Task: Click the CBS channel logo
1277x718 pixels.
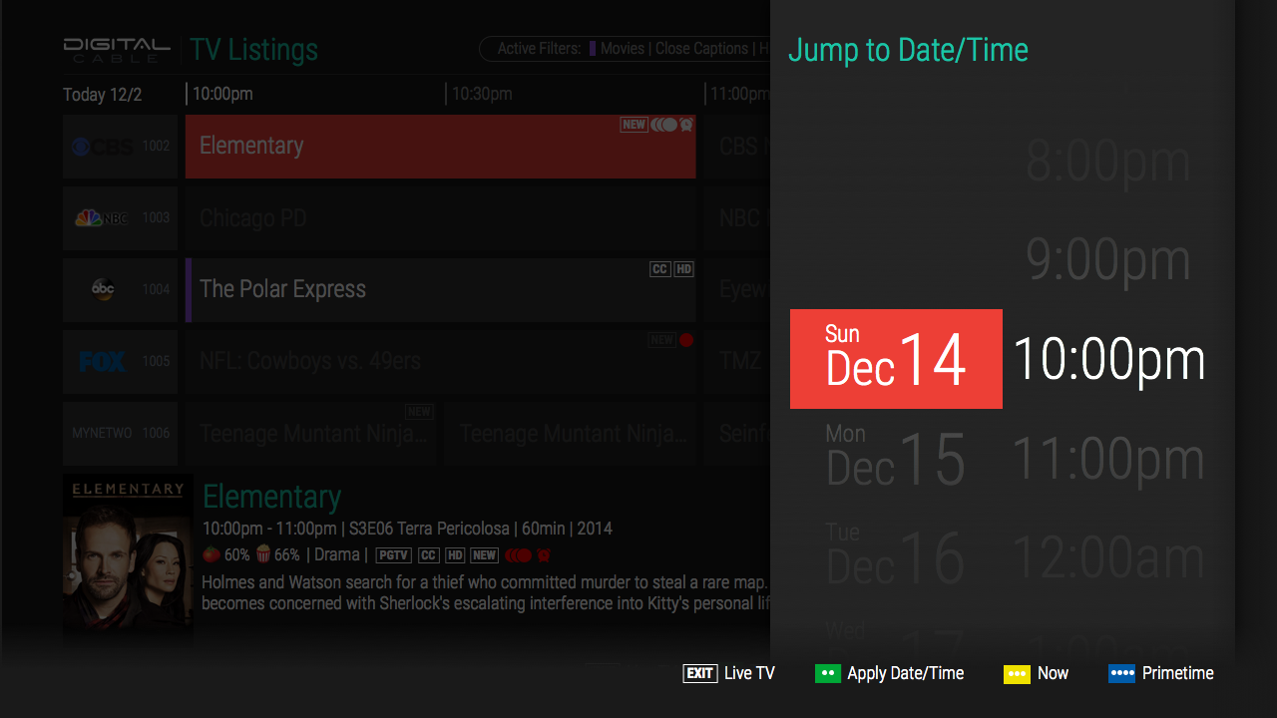Action: 102,147
